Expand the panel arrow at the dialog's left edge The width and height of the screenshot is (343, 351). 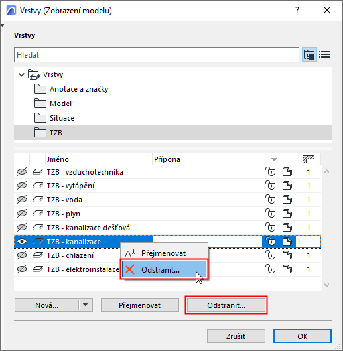pos(2,25)
